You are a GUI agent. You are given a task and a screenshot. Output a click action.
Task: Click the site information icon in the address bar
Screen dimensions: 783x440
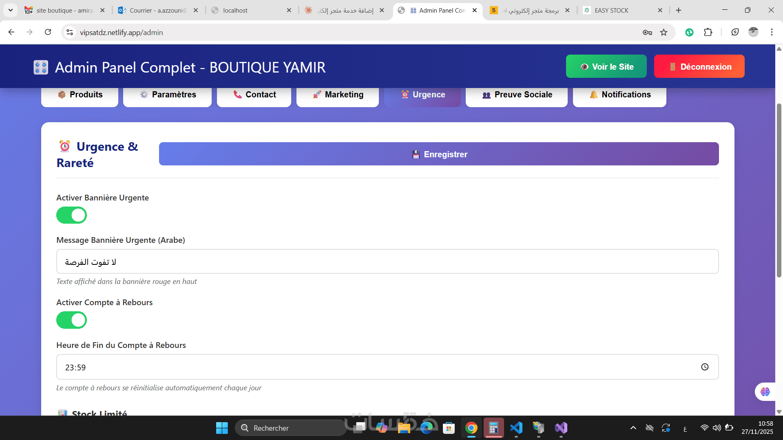coord(70,33)
